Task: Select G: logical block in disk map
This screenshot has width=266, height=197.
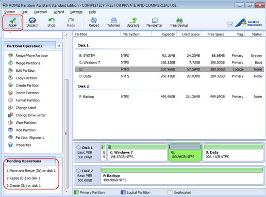Action: tap(185, 152)
